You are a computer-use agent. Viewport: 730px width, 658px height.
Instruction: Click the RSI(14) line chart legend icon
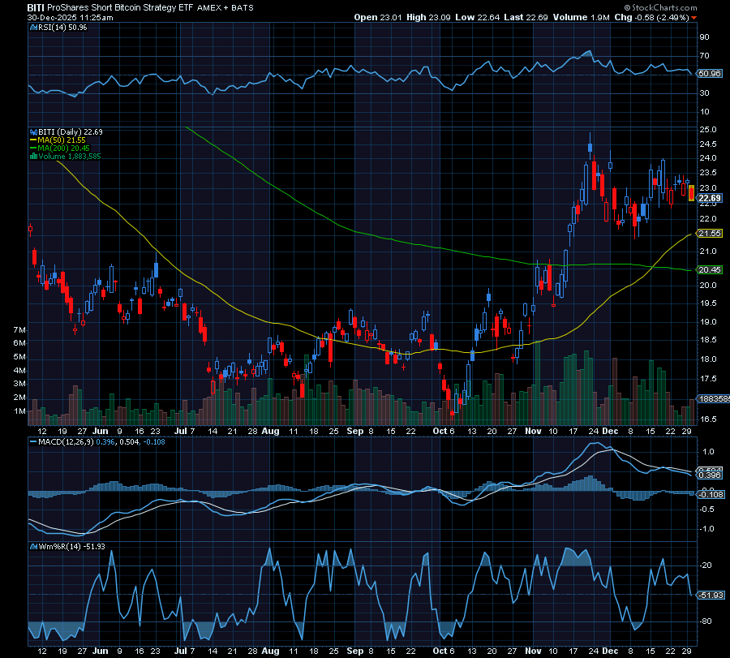[33, 27]
